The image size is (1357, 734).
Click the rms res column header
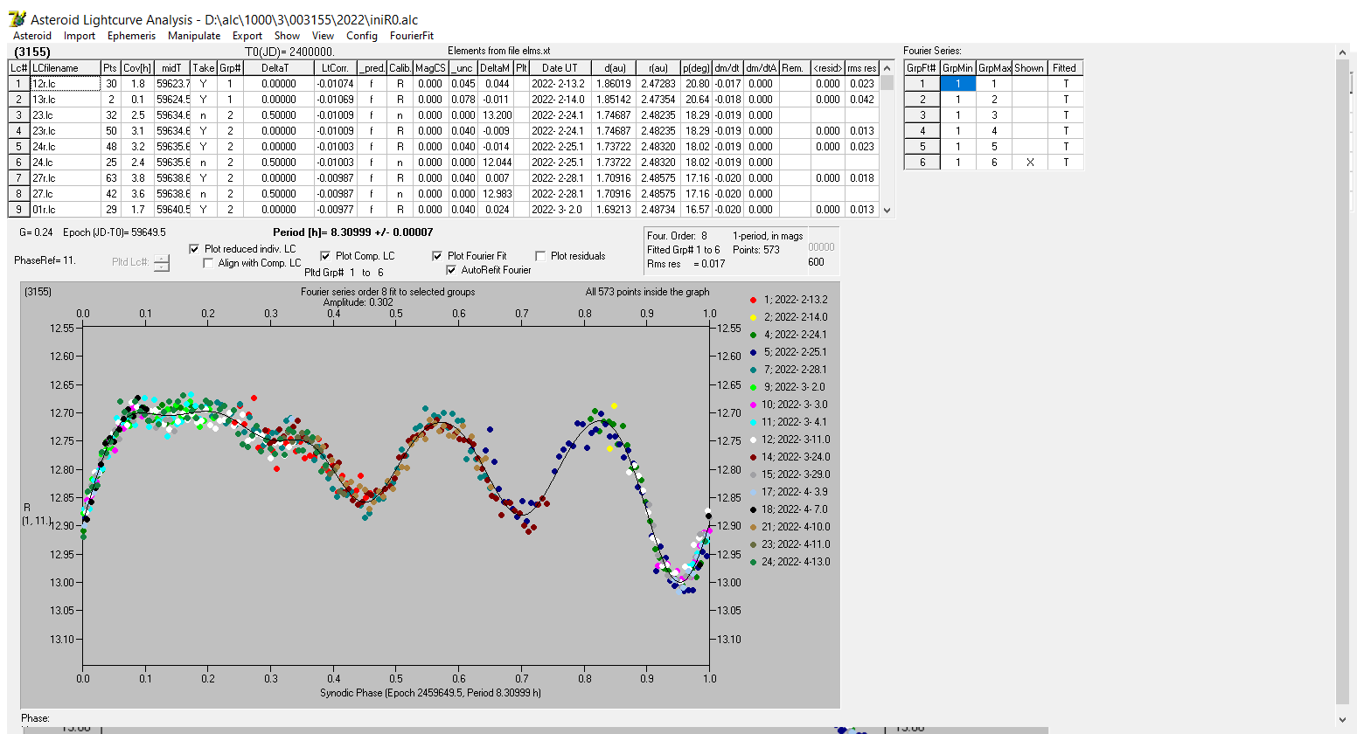pyautogui.click(x=861, y=68)
